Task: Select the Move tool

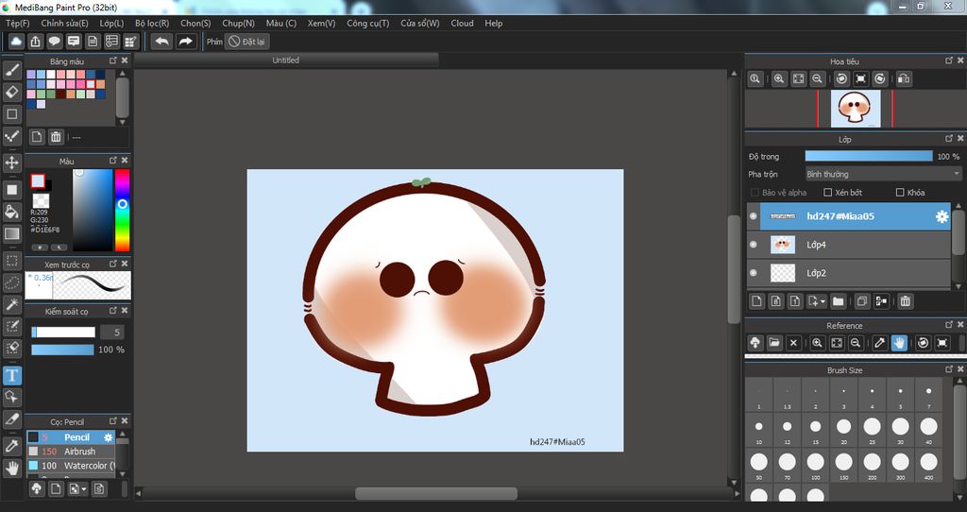Action: 11,162
